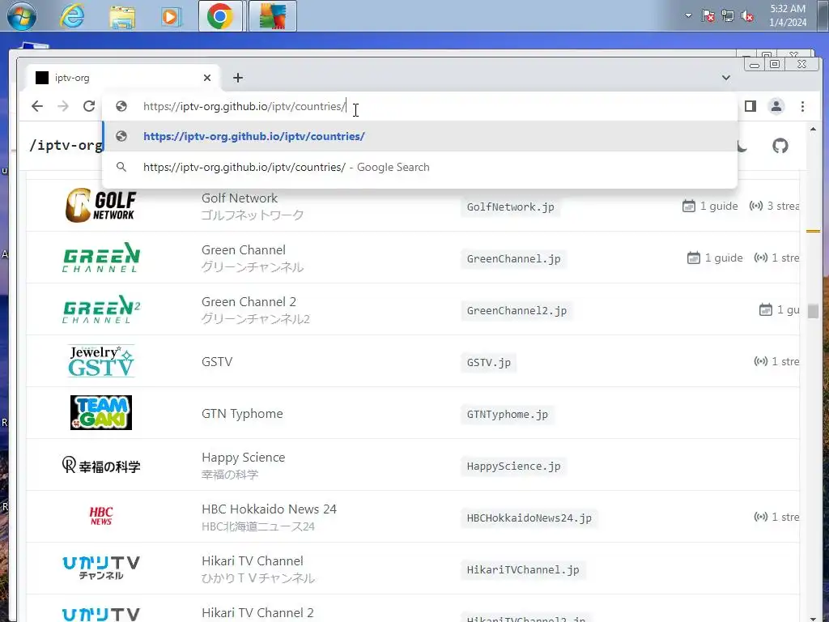Open Golf Network's 1 guide link
Screen dimensions: 829x622
[x=710, y=206]
